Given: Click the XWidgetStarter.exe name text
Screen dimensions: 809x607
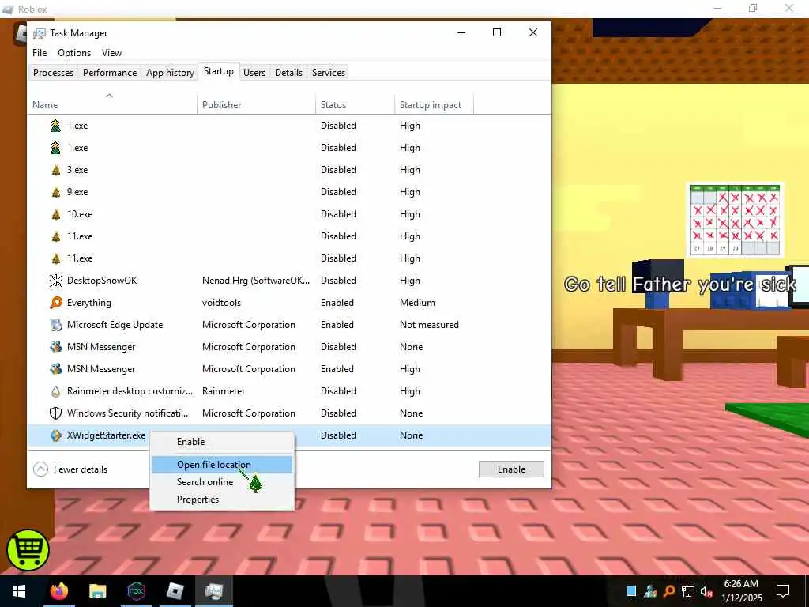Looking at the screenshot, I should [x=107, y=435].
